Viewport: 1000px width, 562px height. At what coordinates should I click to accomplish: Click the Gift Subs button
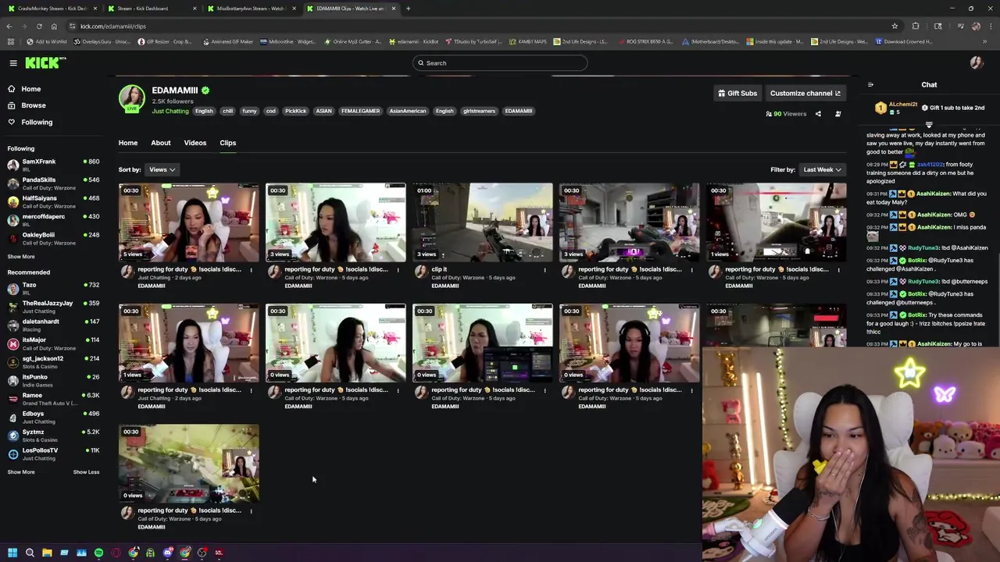[737, 94]
